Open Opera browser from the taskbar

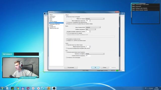point(28,88)
